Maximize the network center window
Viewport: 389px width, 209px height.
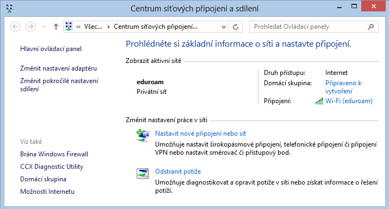point(354,7)
